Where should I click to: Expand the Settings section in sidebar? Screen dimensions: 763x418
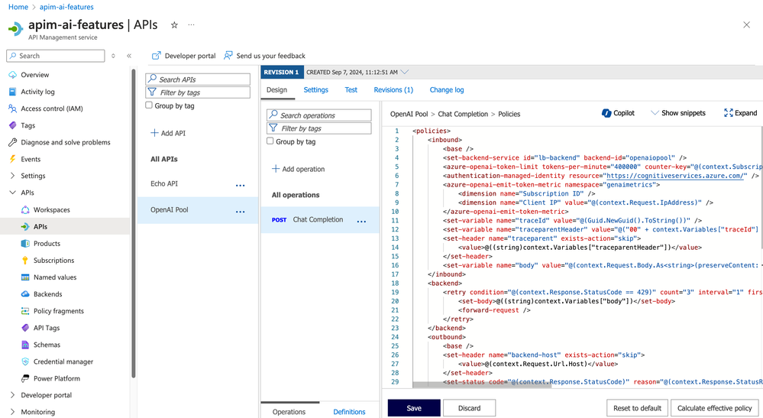point(13,176)
